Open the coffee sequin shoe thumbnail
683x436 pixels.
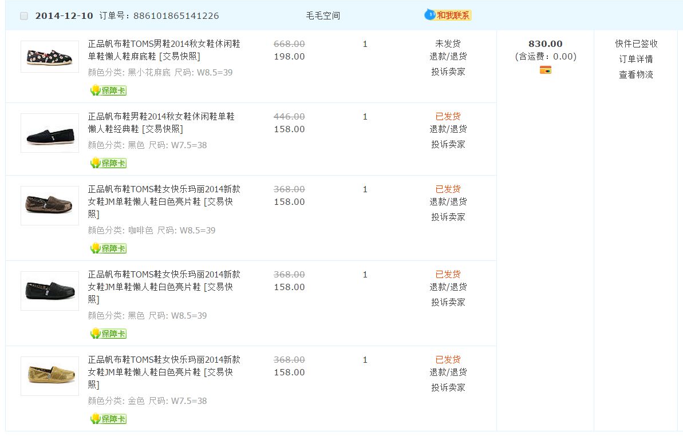50,205
